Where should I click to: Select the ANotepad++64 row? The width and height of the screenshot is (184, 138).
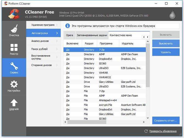click(105, 100)
